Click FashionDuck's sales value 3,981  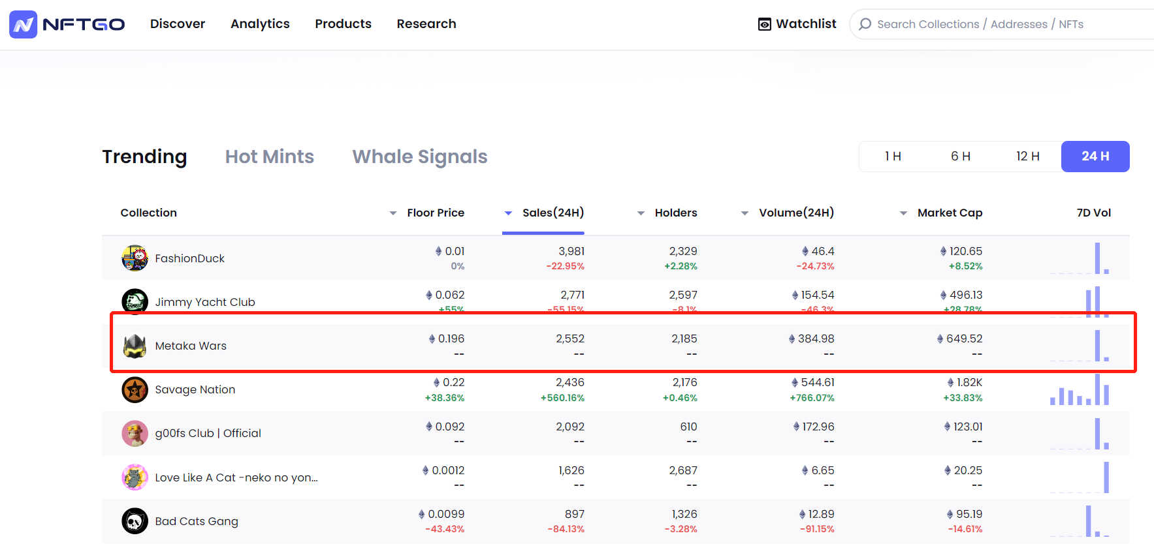(571, 251)
